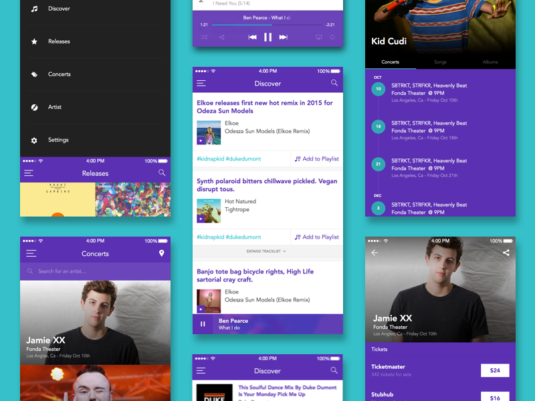Image resolution: width=535 pixels, height=401 pixels.
Task: Open Elkoe releases first new hot remix headline
Action: pos(265,107)
